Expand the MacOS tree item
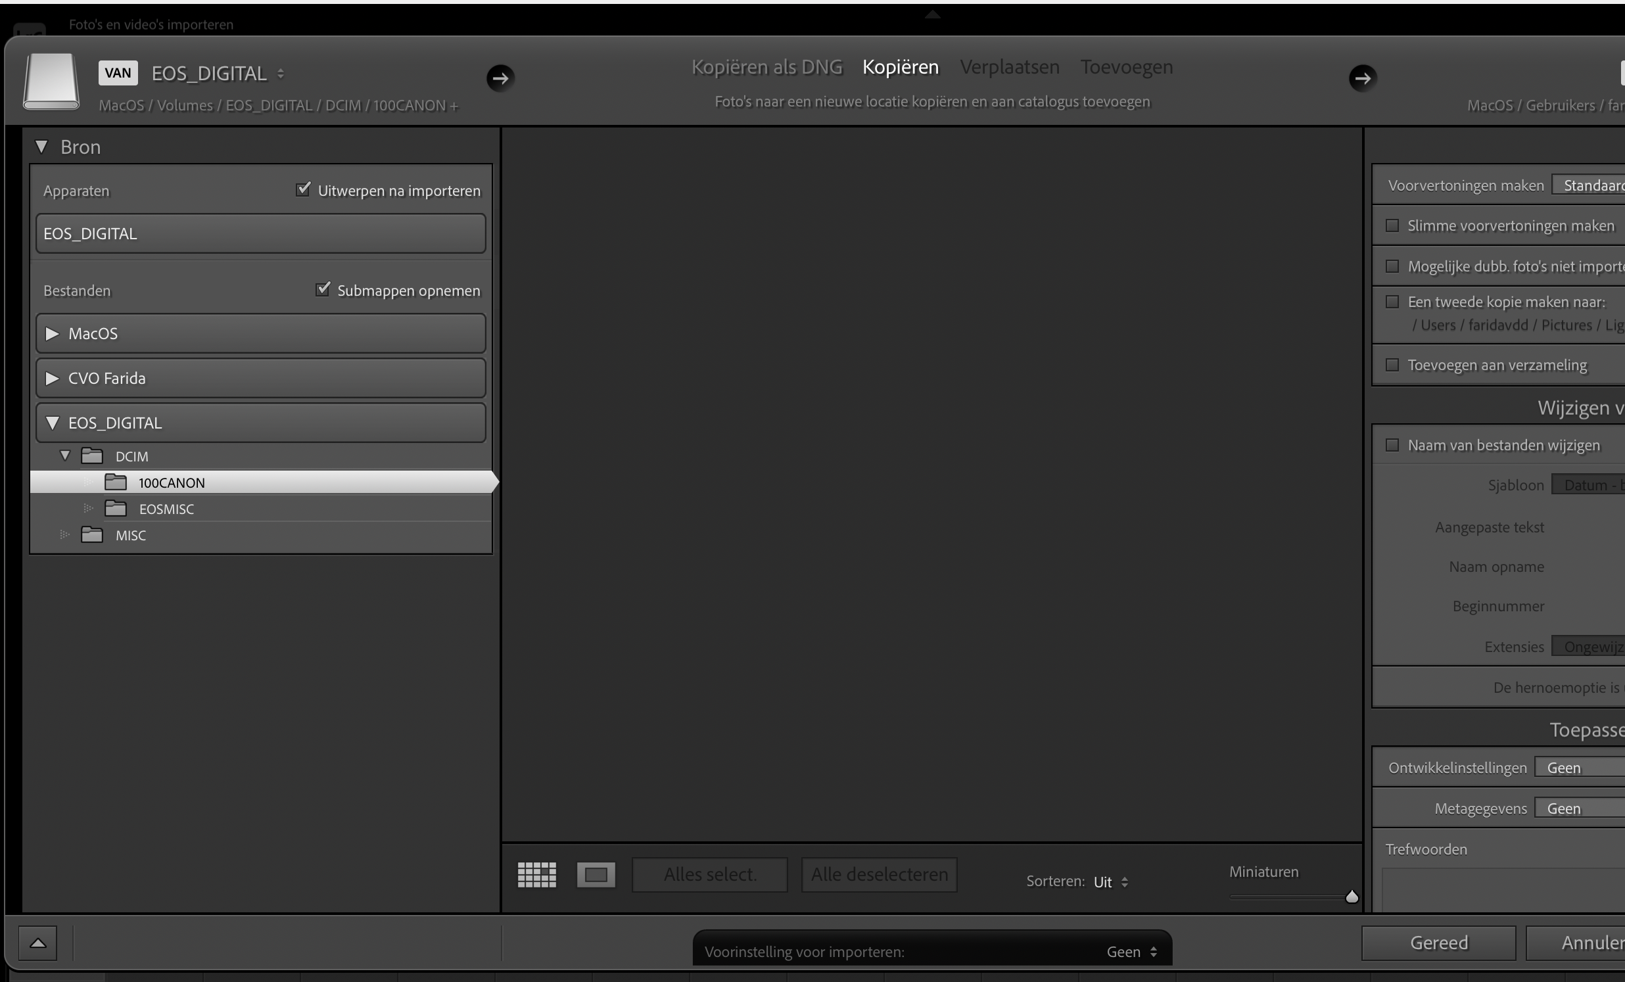 (53, 333)
